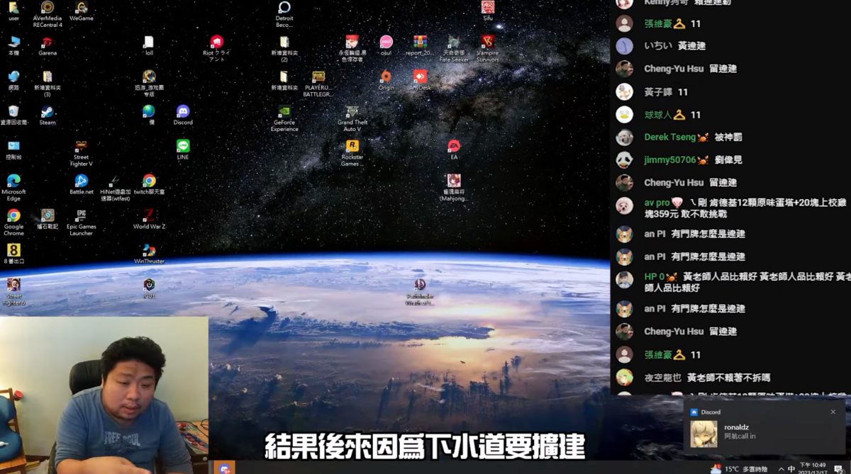Click jimmy50706's chat username
851x474 pixels.
[670, 160]
